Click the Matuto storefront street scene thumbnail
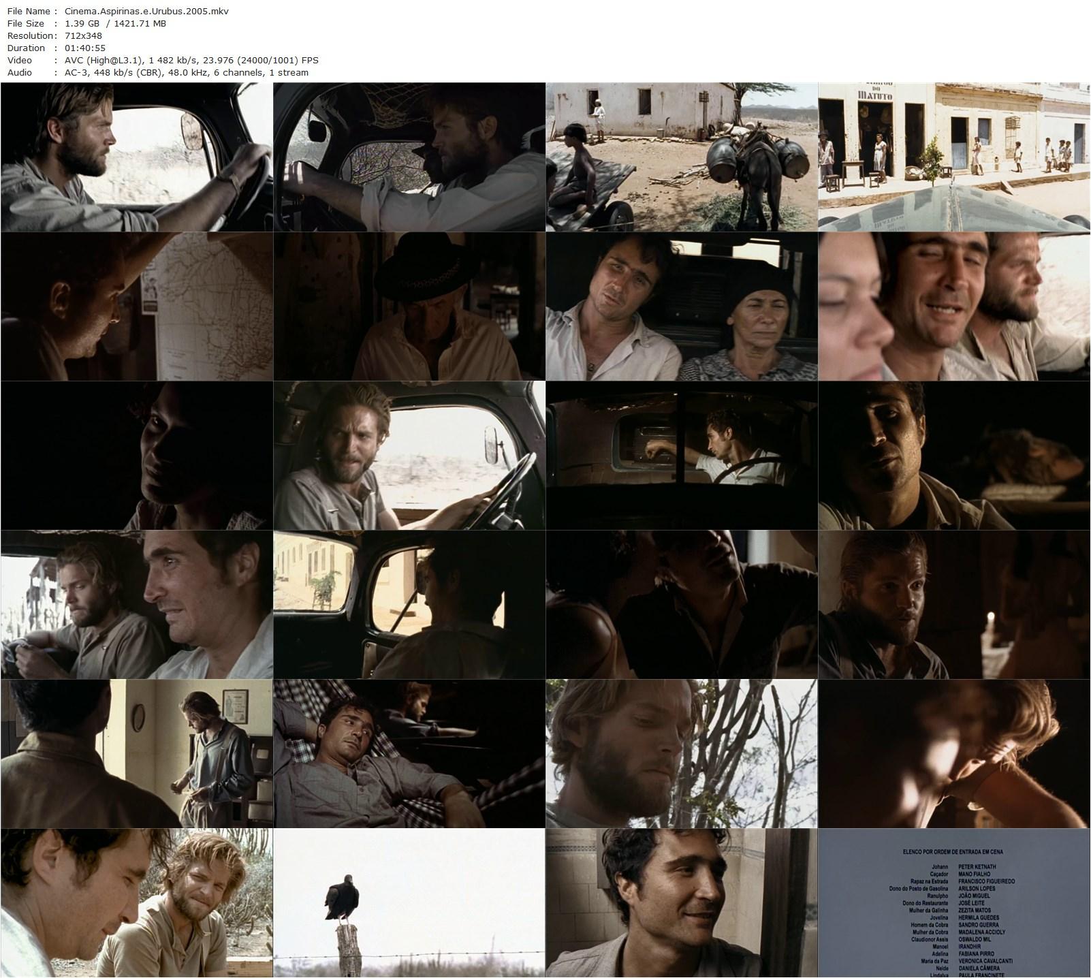 pos(954,157)
